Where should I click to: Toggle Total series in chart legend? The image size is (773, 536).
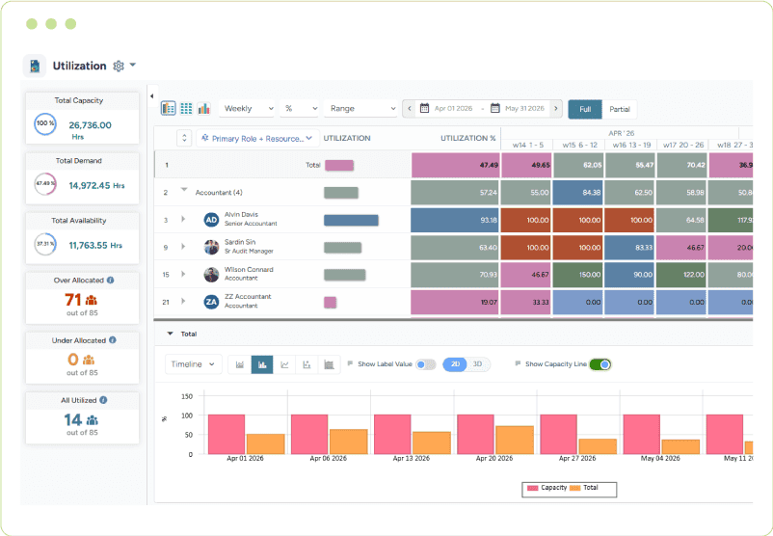pyautogui.click(x=584, y=488)
